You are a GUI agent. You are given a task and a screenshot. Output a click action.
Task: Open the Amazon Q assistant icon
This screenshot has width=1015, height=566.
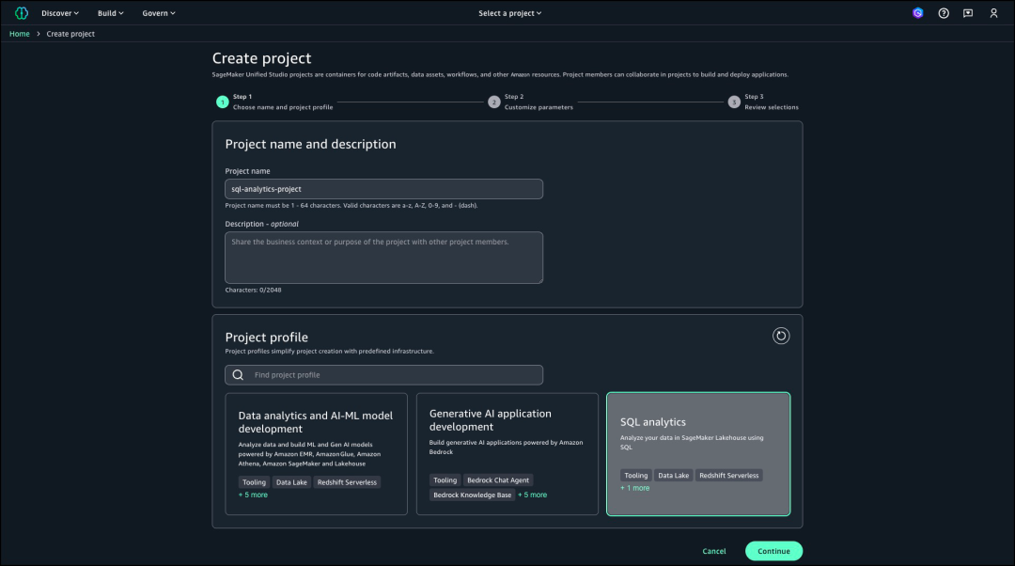coord(917,13)
